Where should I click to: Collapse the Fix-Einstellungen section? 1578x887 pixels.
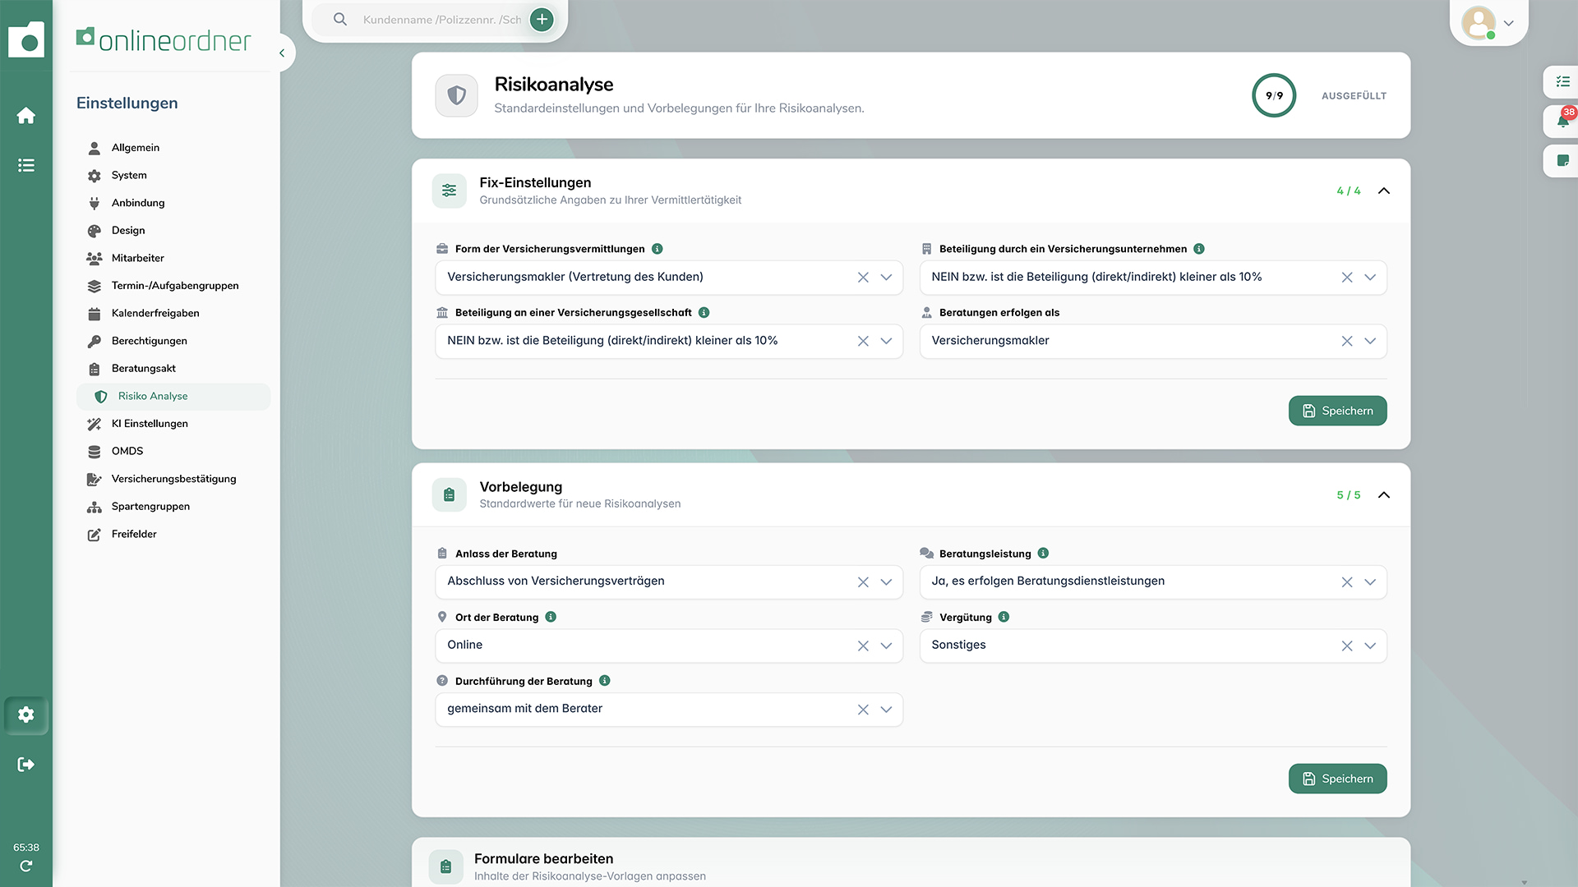coord(1384,191)
